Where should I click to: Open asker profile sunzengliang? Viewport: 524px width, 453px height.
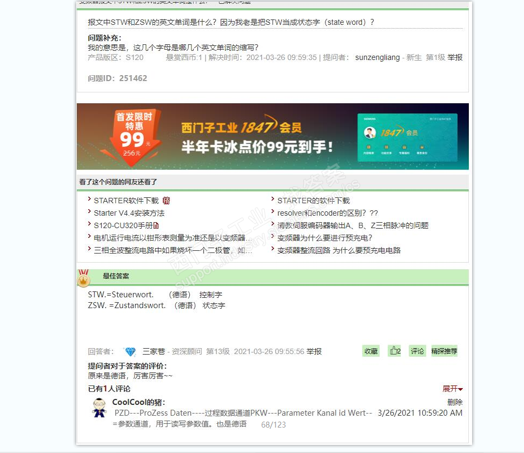pyautogui.click(x=377, y=57)
